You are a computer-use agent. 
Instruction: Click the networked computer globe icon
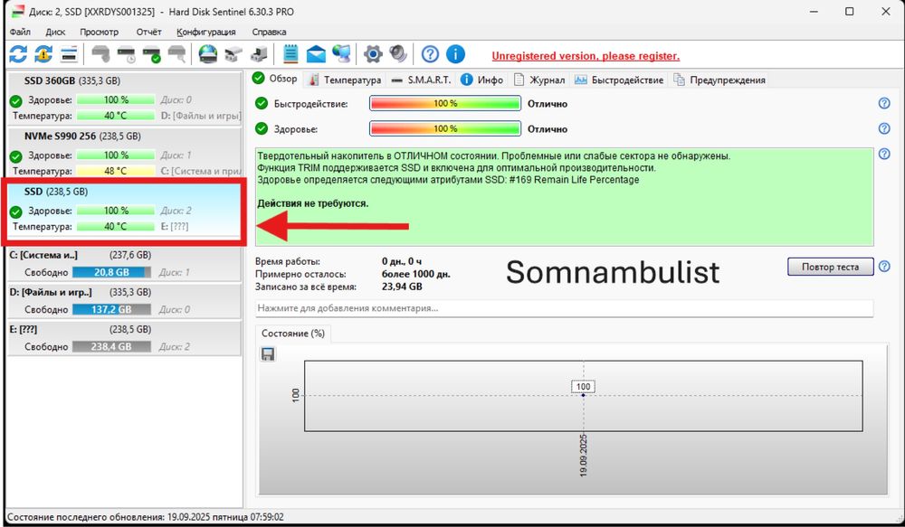pos(341,54)
